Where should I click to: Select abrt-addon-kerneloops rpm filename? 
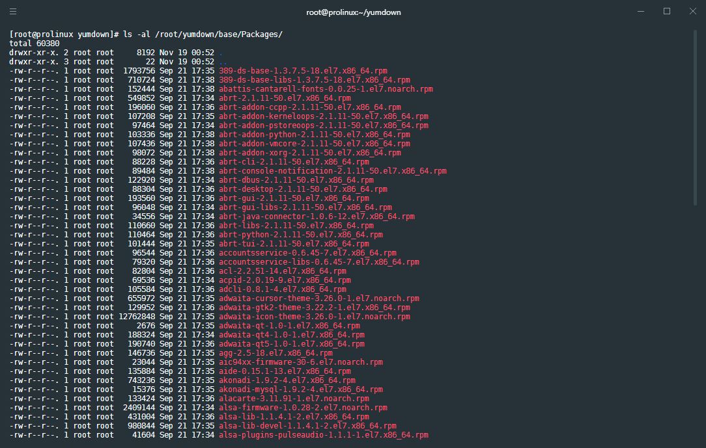coord(324,116)
